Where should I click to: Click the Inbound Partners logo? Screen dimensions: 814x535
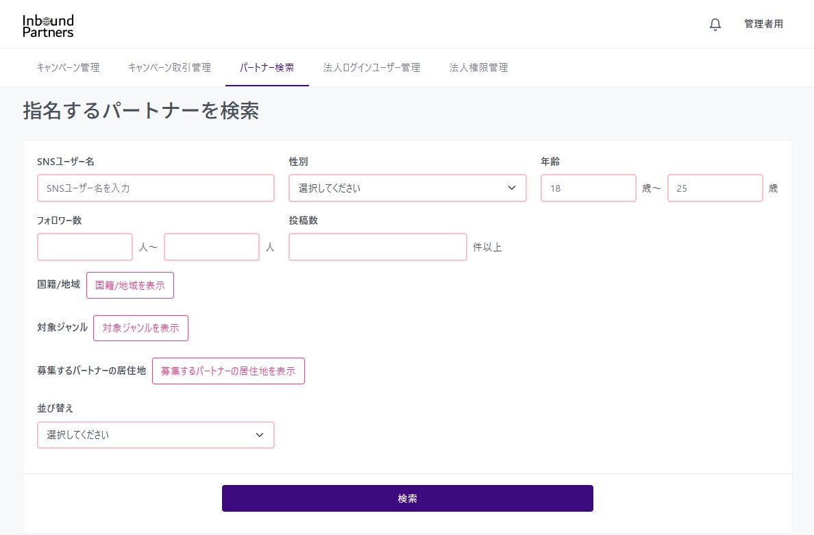[48, 25]
